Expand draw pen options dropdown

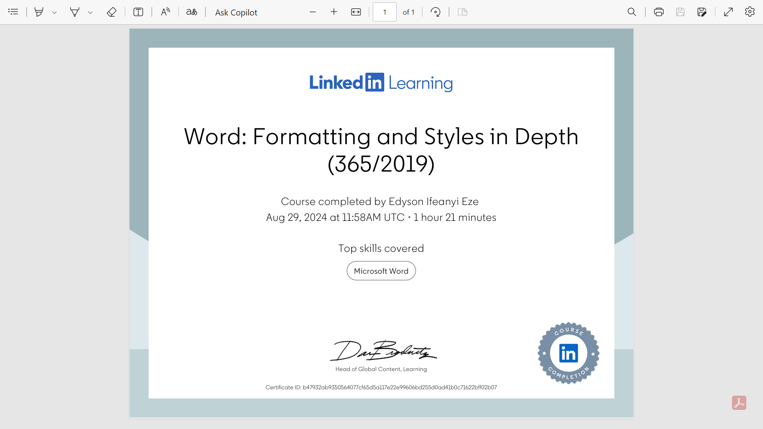[90, 12]
